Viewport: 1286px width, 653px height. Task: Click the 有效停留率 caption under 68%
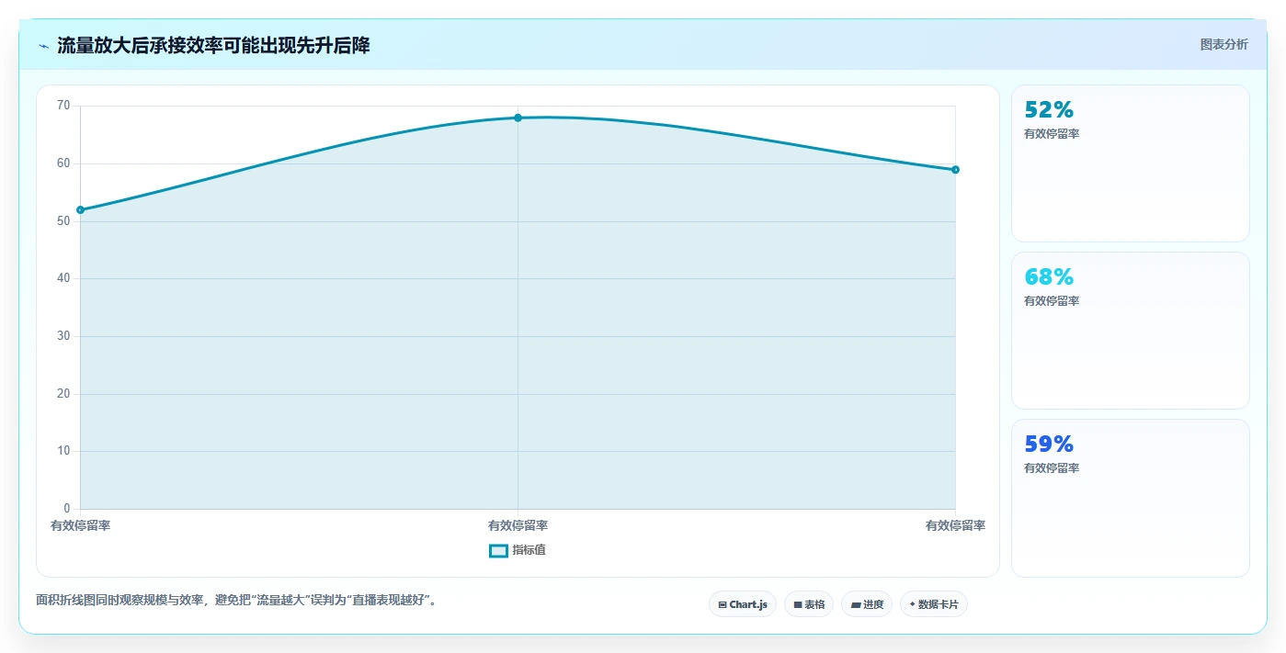(1052, 301)
